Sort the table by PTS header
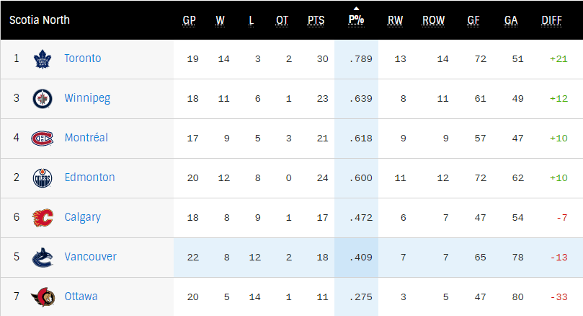Screen dimensions: 583x316 point(316,20)
